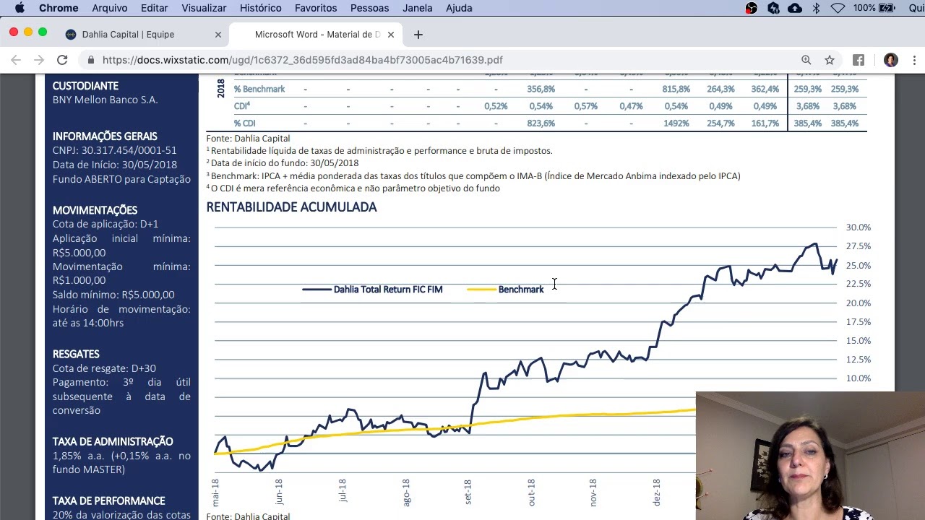Open the Chrome profile avatar

[891, 60]
